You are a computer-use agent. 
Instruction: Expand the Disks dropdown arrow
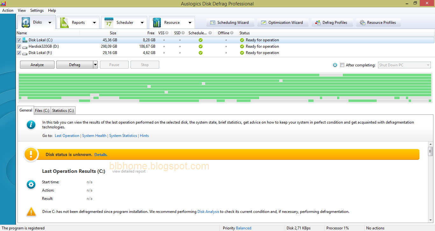[x=50, y=23]
